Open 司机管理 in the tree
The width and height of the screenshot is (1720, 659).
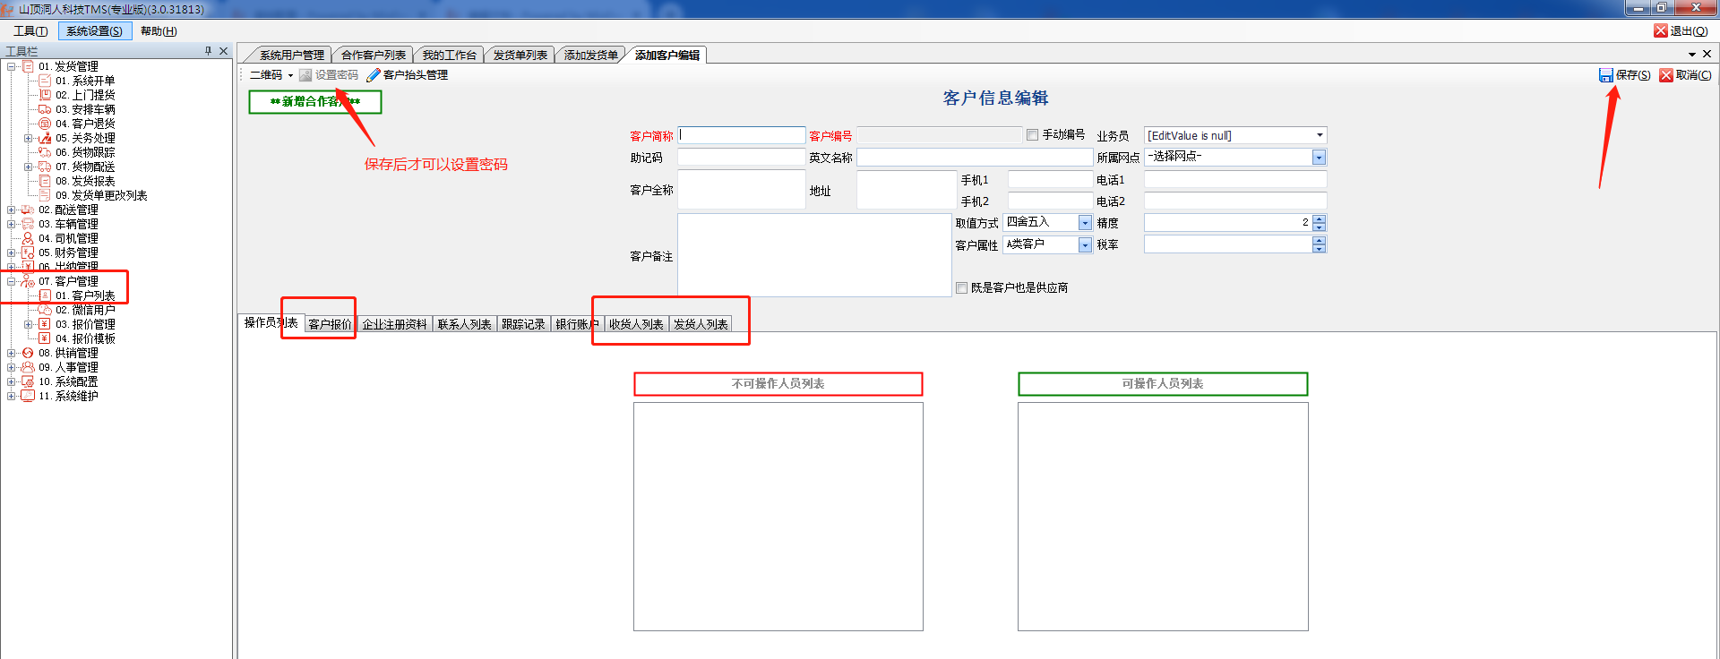coord(76,238)
